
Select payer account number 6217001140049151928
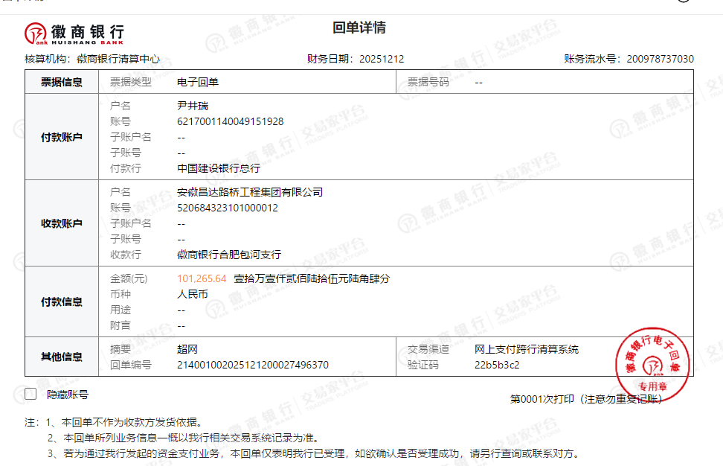coord(230,121)
